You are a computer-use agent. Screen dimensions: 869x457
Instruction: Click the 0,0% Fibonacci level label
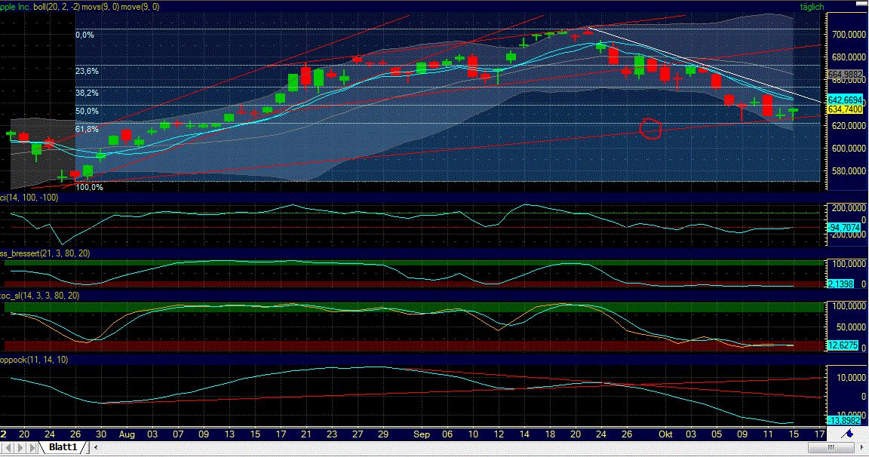[84, 35]
